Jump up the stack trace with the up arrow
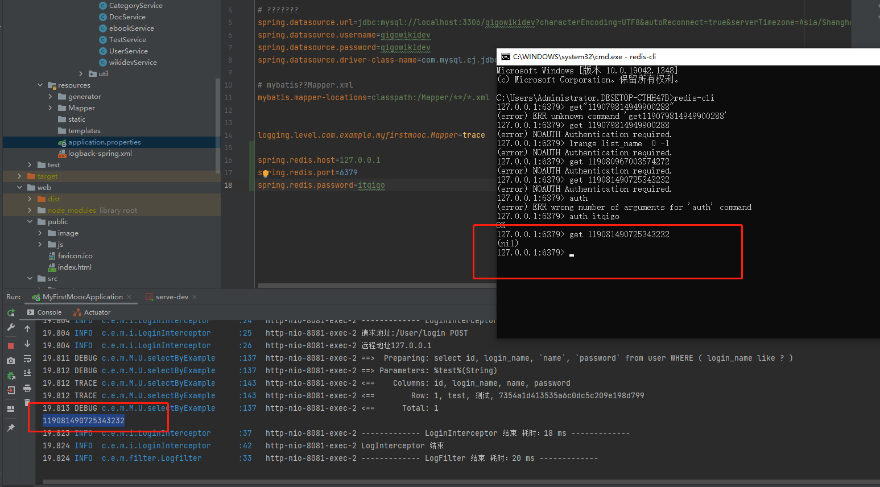 [27, 329]
